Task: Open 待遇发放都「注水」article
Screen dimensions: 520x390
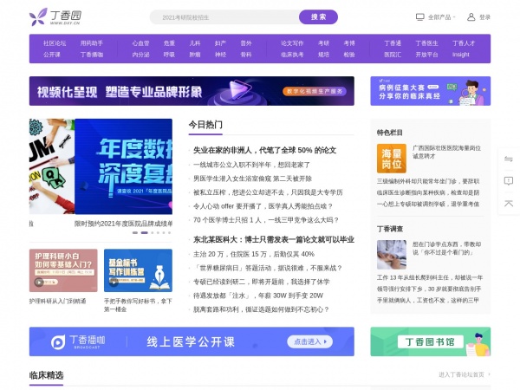Action: click(258, 296)
